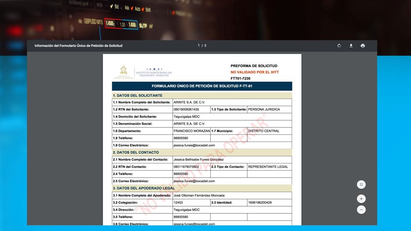Click the phone number in row 3.5
Viewport: 411px width, 231px height.
coord(181,217)
